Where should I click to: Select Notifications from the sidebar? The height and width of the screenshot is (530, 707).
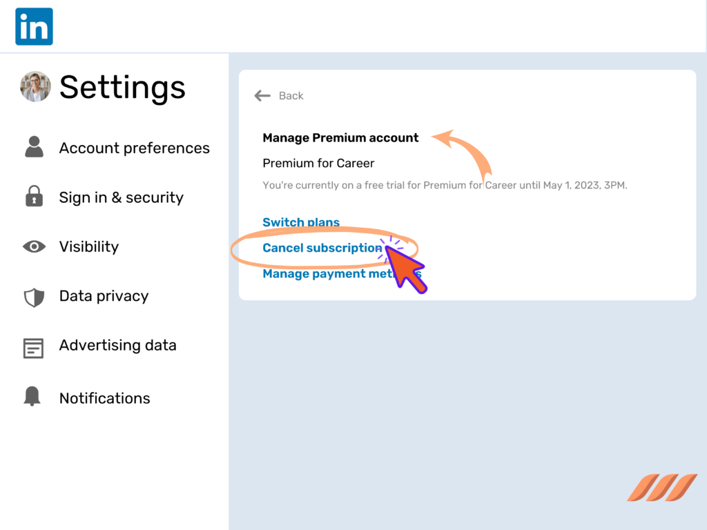click(x=104, y=398)
